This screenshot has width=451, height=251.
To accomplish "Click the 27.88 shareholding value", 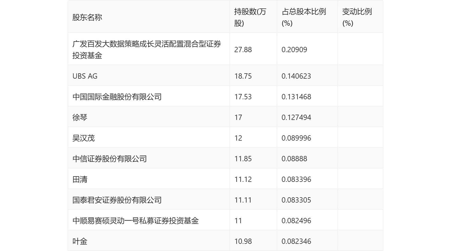I will tap(243, 50).
